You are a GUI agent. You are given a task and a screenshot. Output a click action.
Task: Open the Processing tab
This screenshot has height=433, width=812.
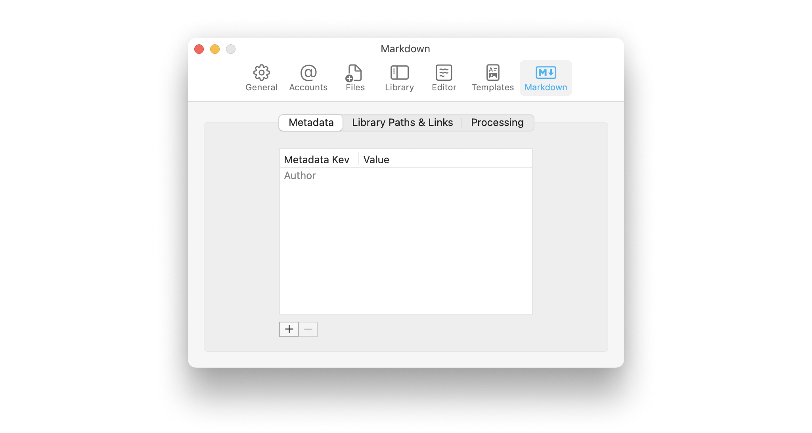pyautogui.click(x=497, y=122)
